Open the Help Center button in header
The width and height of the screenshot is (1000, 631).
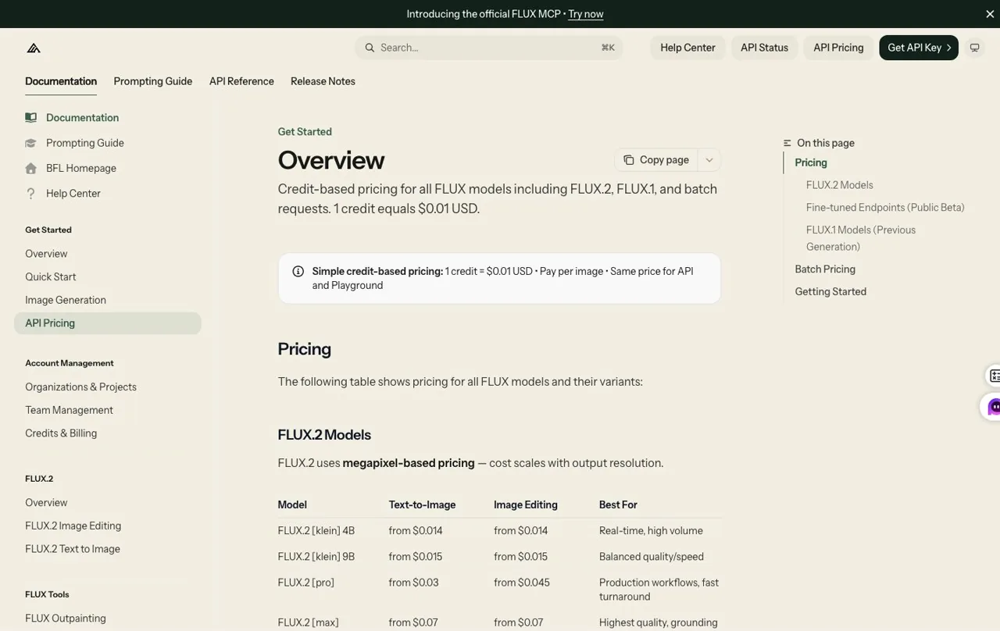pos(687,48)
